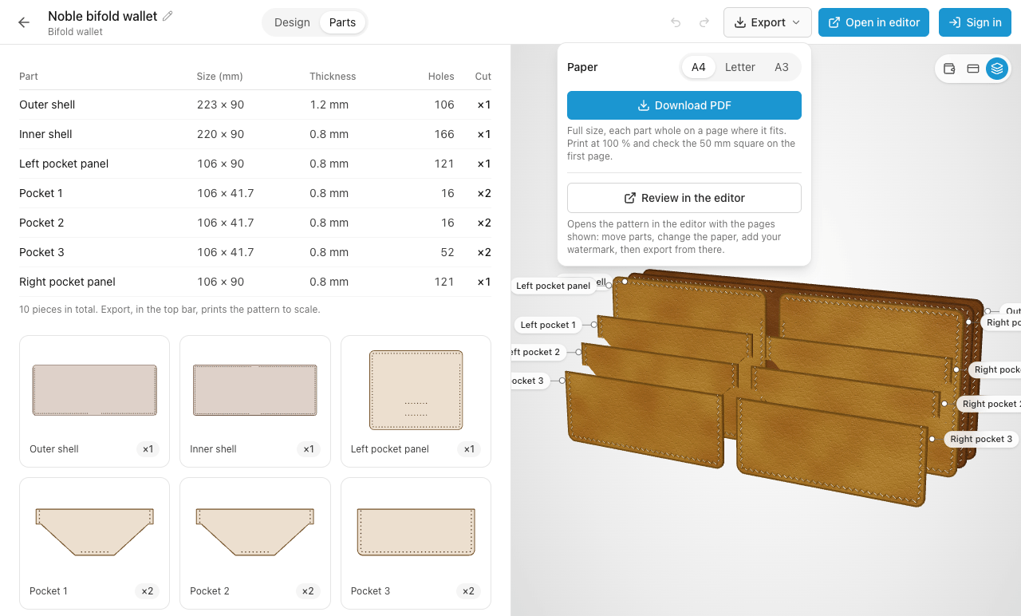Open the Outer shell pattern thumbnail card

point(94,401)
